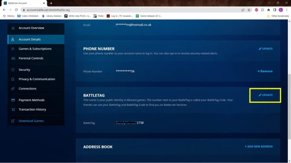291x163 pixels.
Task: Open Chrome three-dot menu
Action: pos(287,10)
